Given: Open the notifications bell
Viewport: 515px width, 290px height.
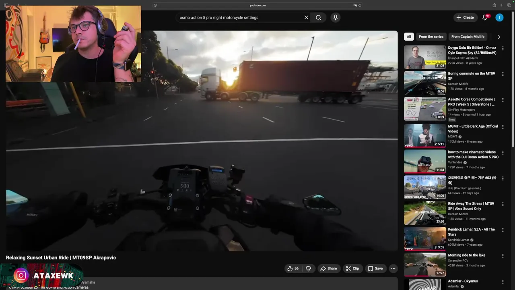Looking at the screenshot, I should [x=485, y=17].
